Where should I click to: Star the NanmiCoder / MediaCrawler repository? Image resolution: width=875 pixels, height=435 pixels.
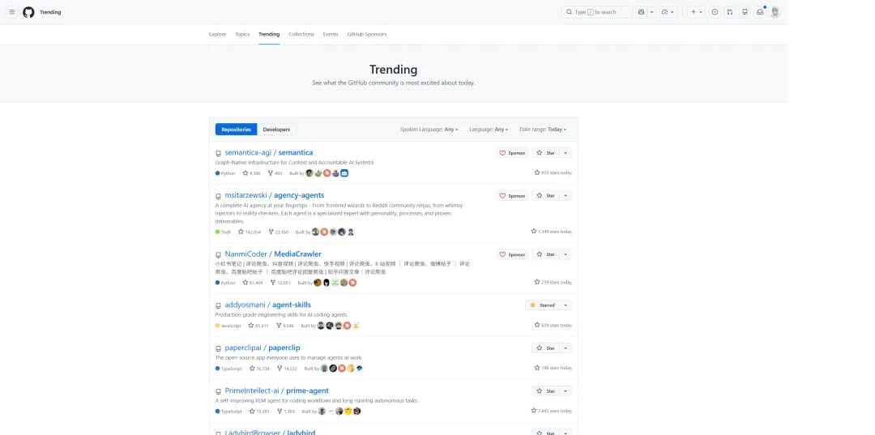[x=545, y=254]
